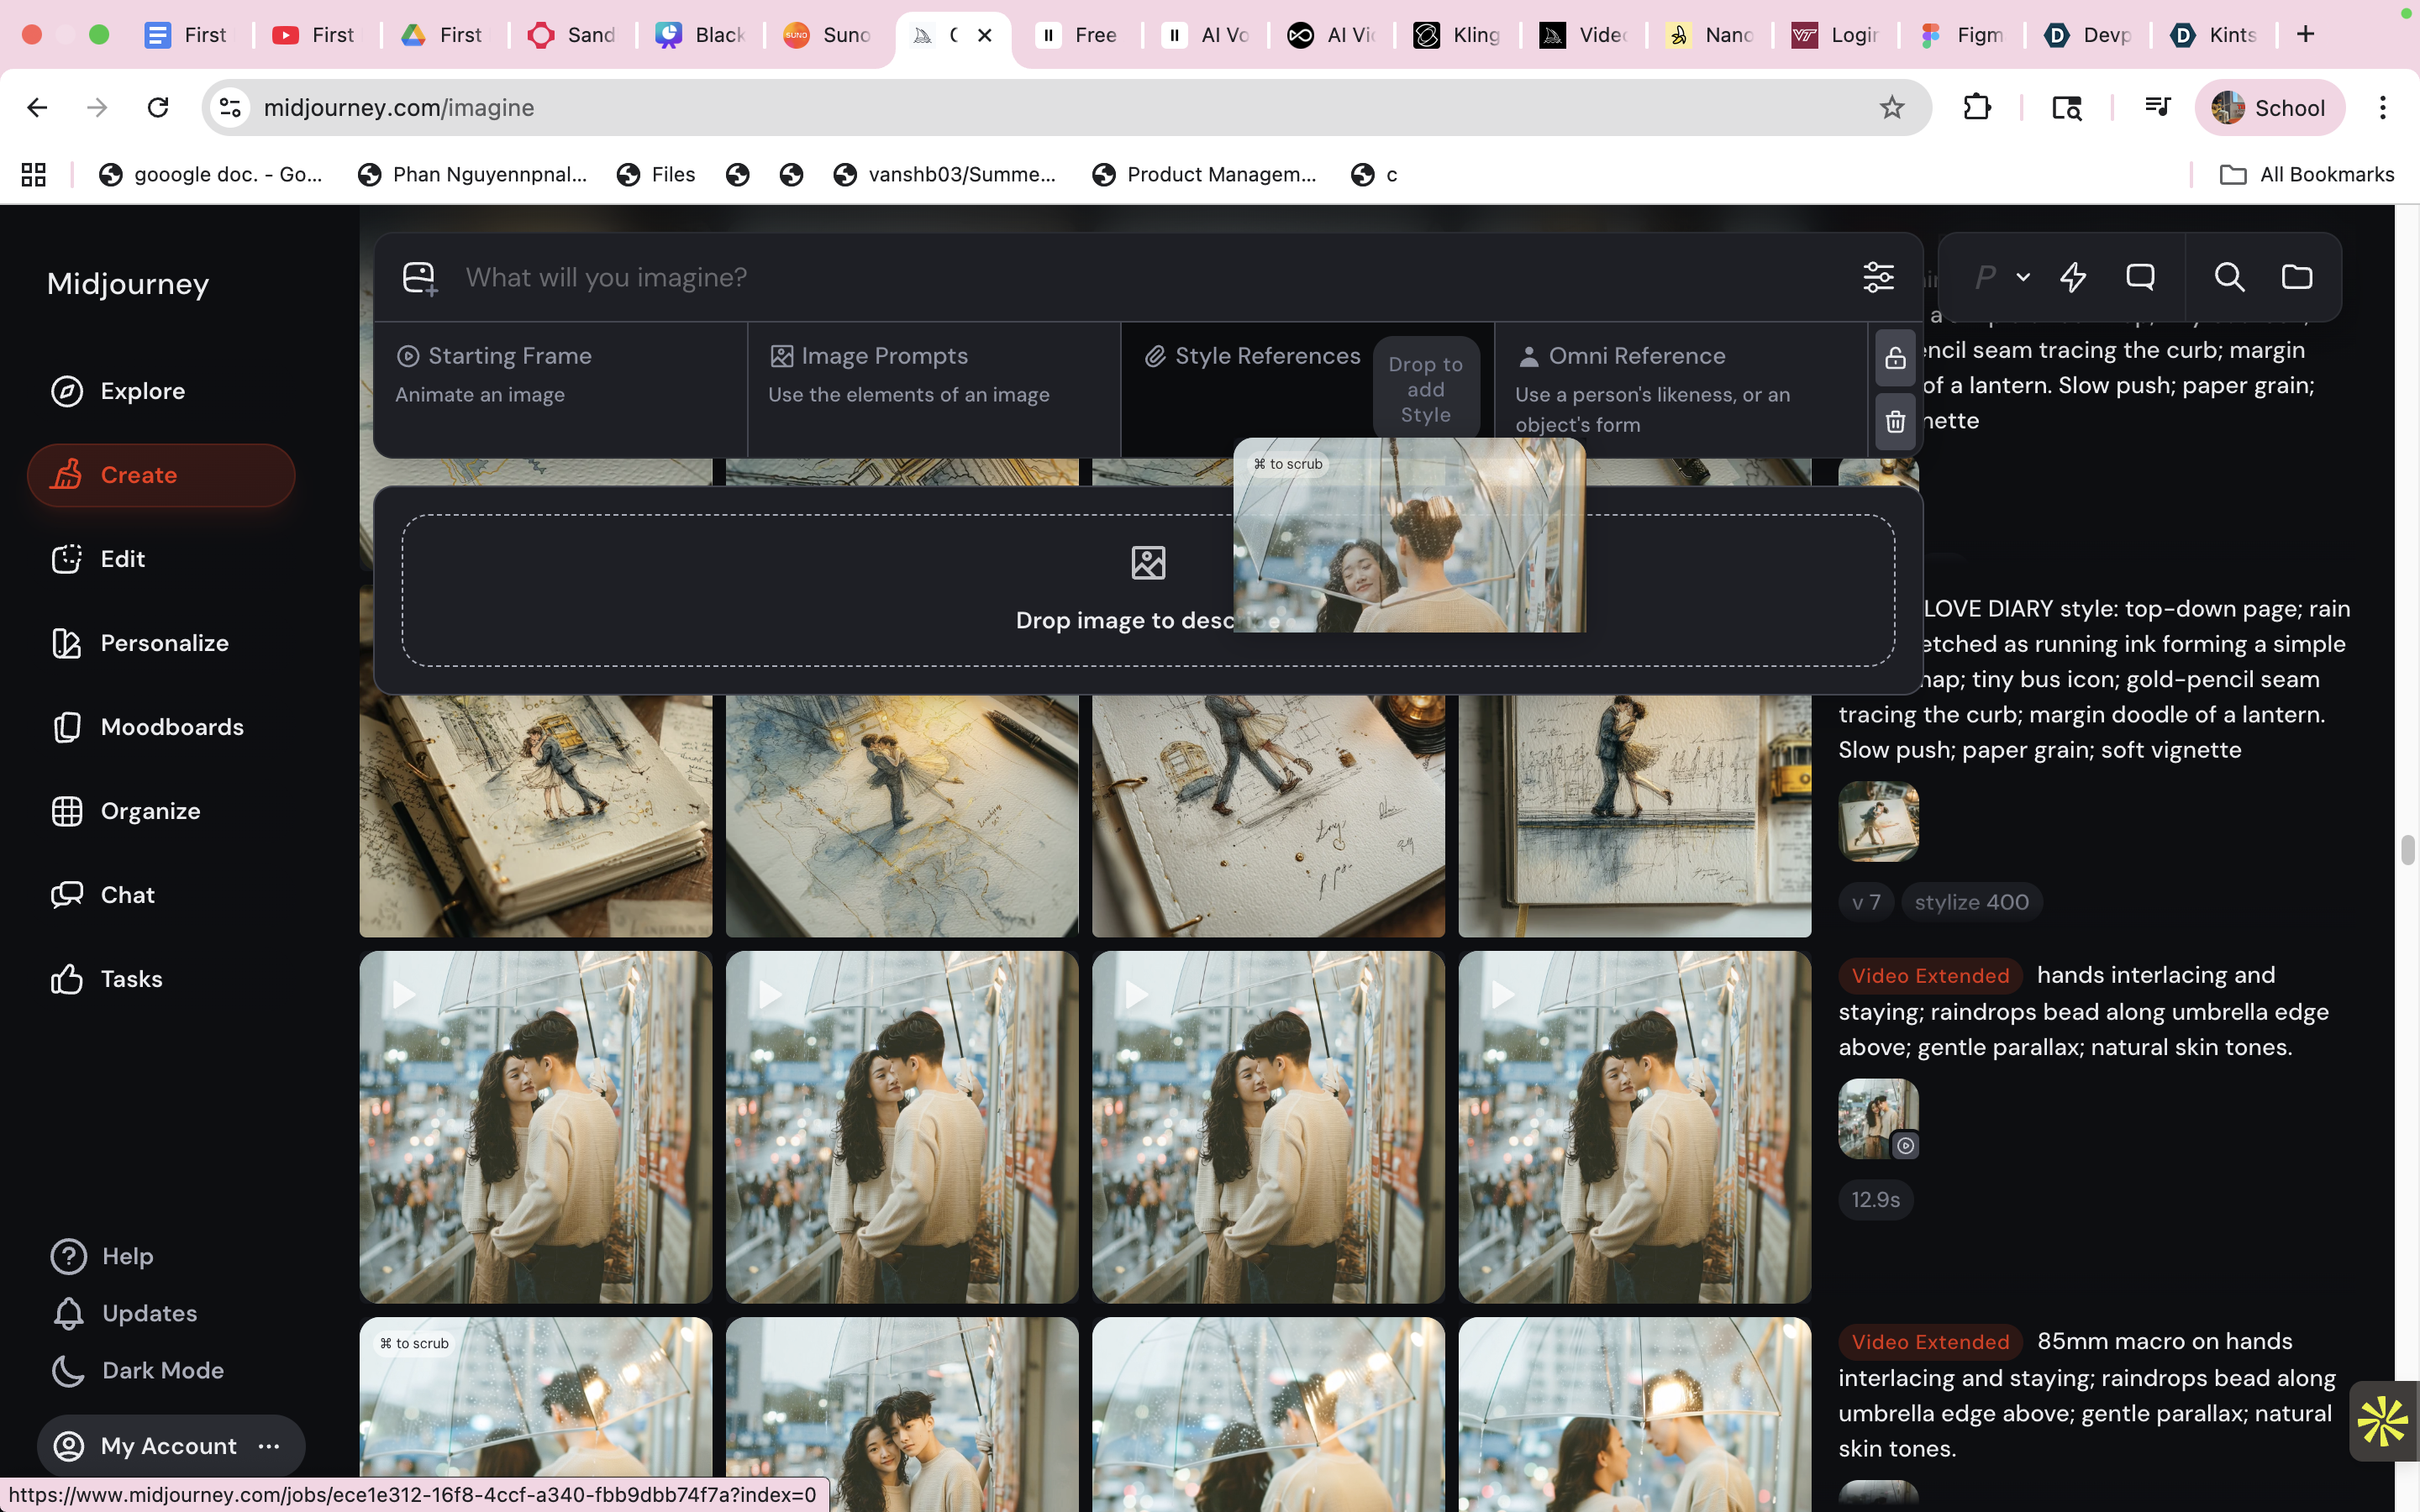Click the add image icon in prompt bar

pos(420,278)
